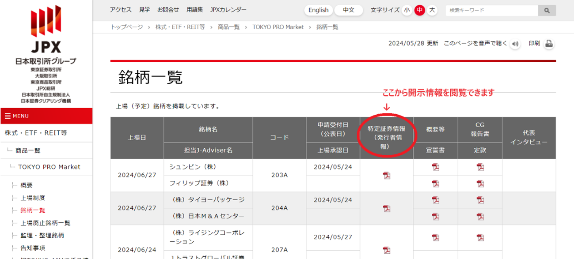Screen dimensions: 574x259
Task: Focus the 検索キーワード search field
Action: pos(492,10)
